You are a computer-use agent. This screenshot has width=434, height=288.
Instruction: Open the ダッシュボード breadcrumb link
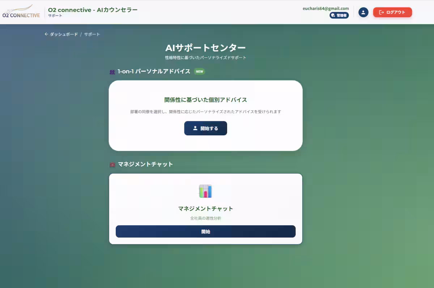[x=64, y=34]
